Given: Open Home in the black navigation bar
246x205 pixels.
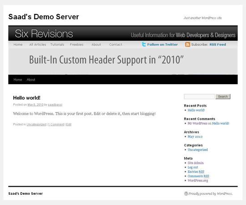Looking at the screenshot, I should tap(18, 80).
